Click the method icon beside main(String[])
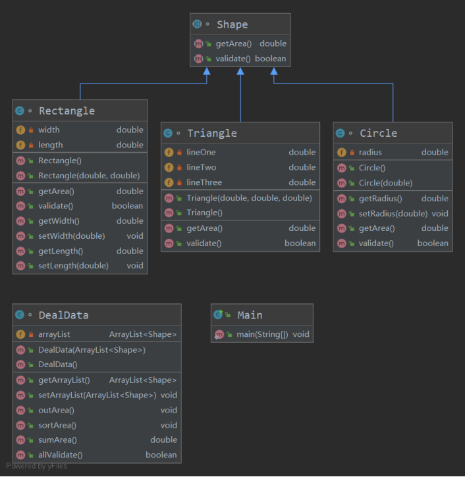This screenshot has width=465, height=477. pos(219,335)
